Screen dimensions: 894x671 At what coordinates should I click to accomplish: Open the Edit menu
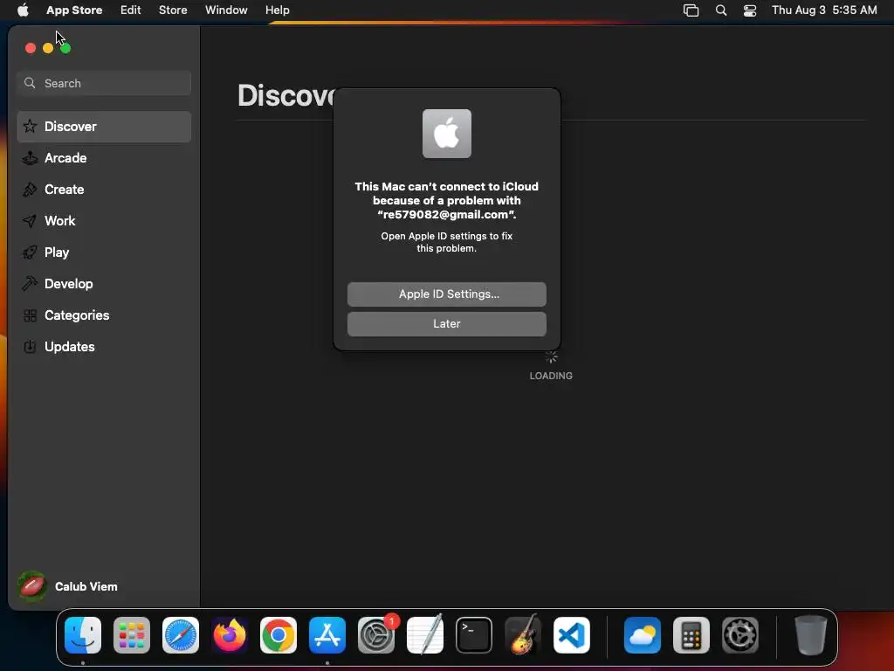click(x=131, y=10)
